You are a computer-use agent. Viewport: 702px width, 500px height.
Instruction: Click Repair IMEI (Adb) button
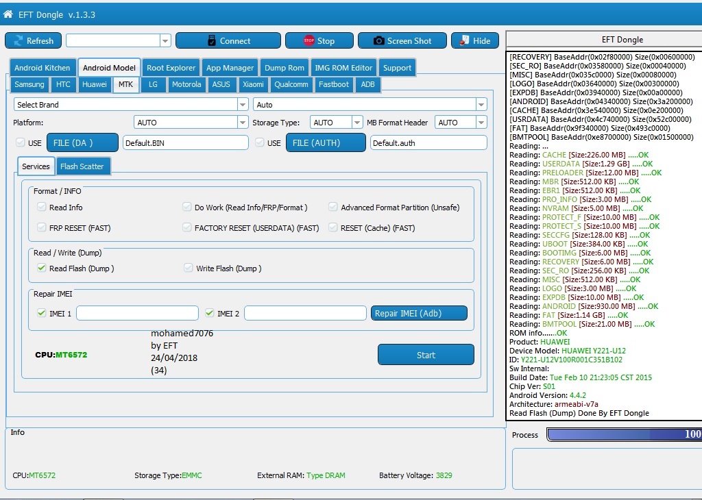coord(419,313)
